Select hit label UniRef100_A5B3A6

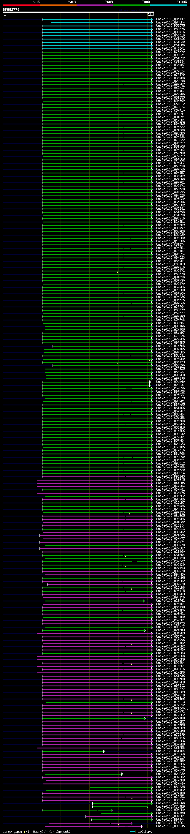pos(171,699)
